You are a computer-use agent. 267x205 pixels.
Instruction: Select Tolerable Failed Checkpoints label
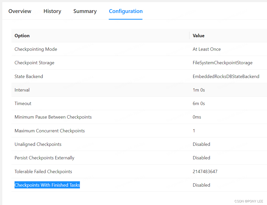(x=43, y=172)
